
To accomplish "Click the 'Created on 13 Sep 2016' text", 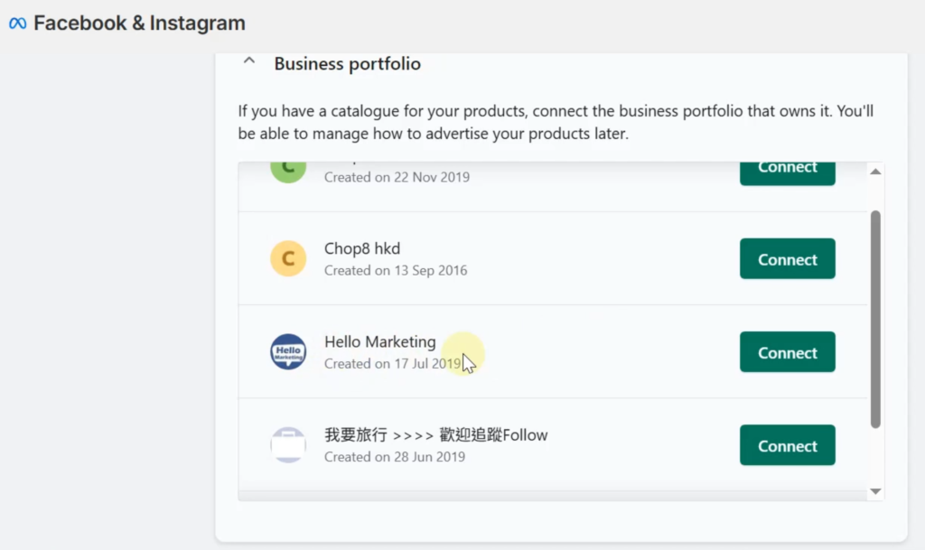I will click(x=396, y=270).
